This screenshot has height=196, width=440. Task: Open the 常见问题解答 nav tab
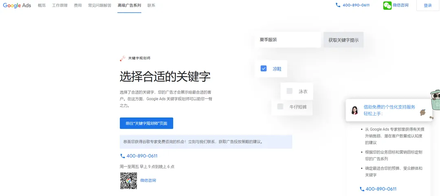pos(100,5)
